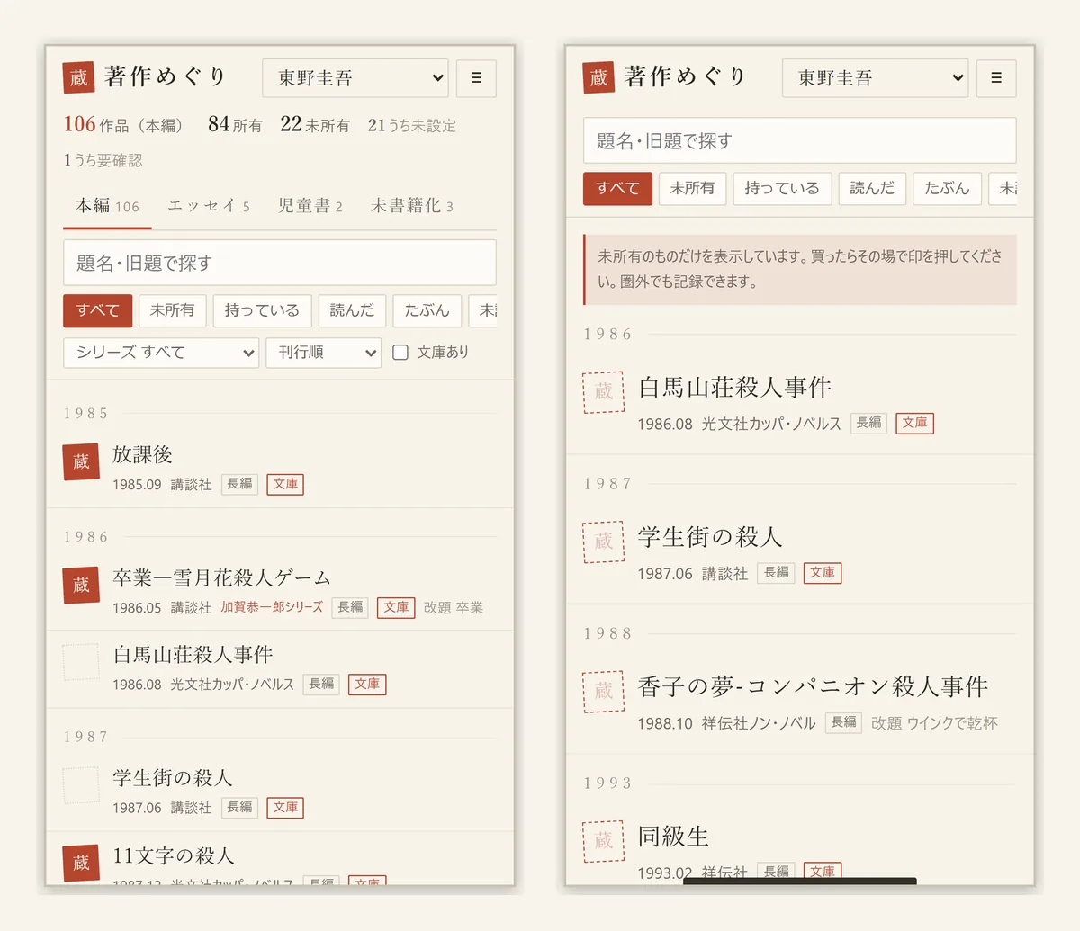
Task: Filter by 持っている on right screen
Action: coord(782,189)
